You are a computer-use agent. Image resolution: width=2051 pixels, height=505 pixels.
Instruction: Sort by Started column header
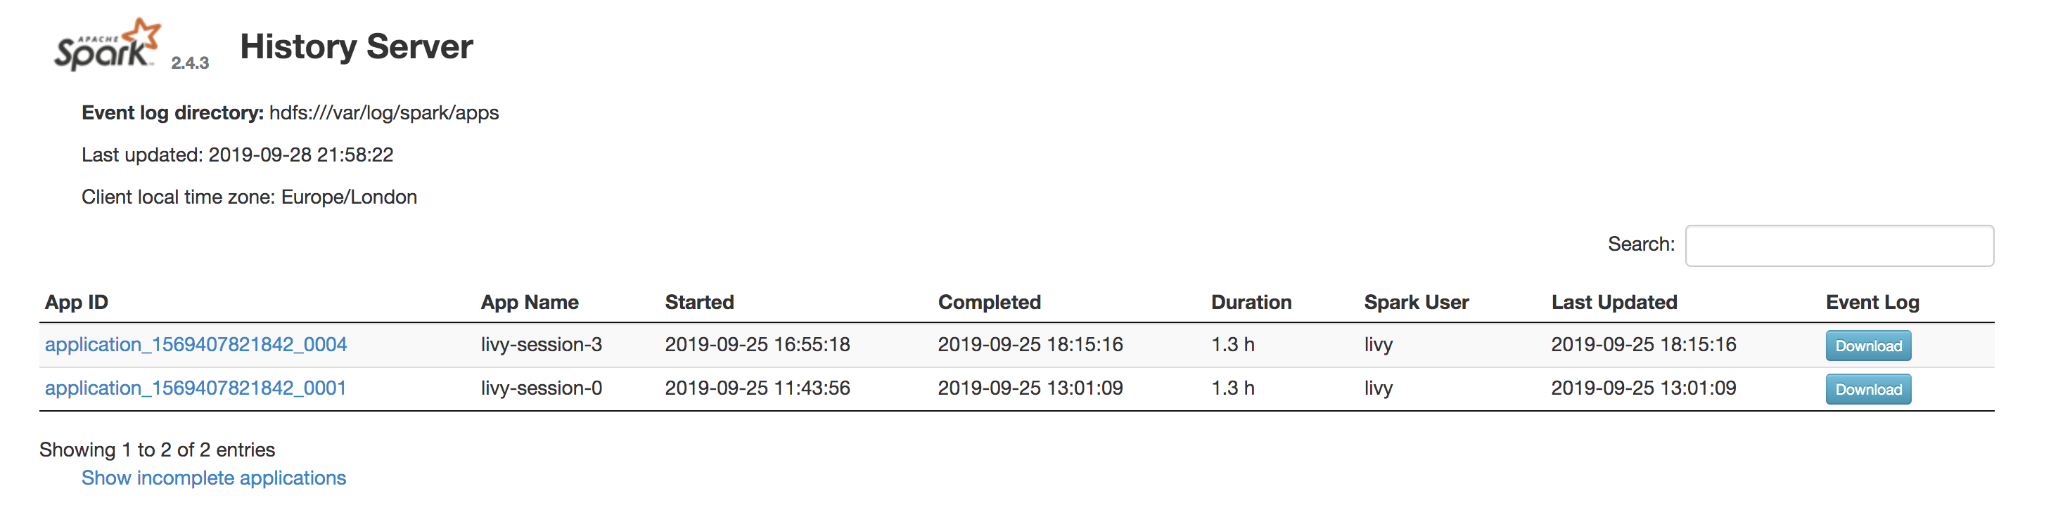pyautogui.click(x=699, y=302)
